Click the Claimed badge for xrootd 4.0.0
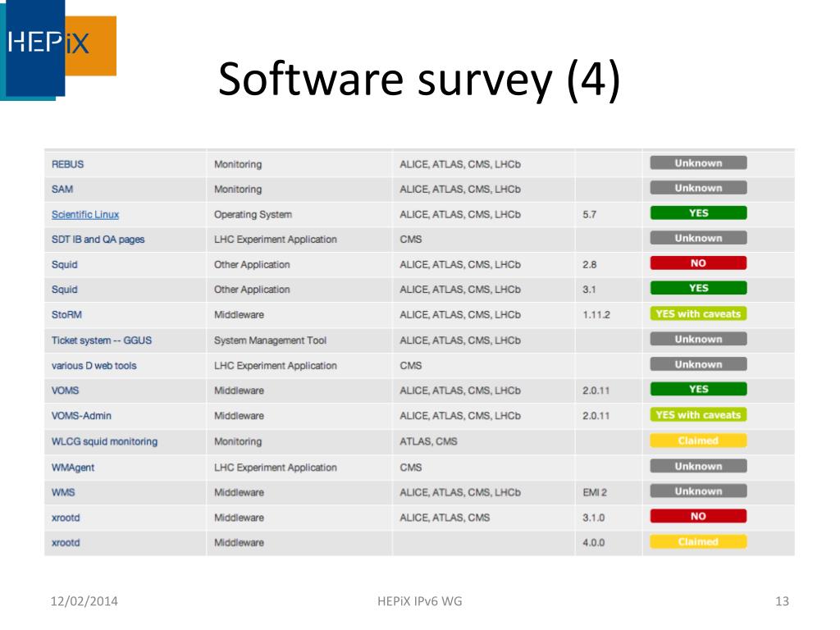Screen dimensions: 840x630 pos(698,541)
